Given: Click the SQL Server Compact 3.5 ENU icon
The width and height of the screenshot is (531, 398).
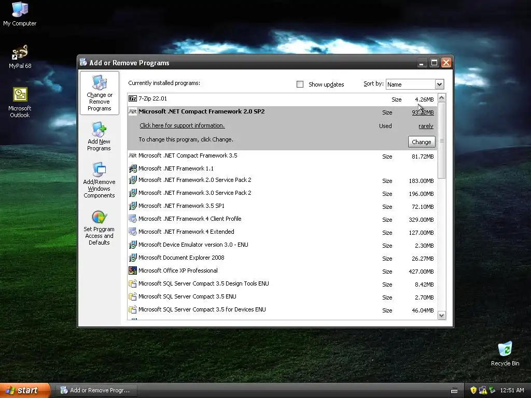Looking at the screenshot, I should [x=133, y=296].
